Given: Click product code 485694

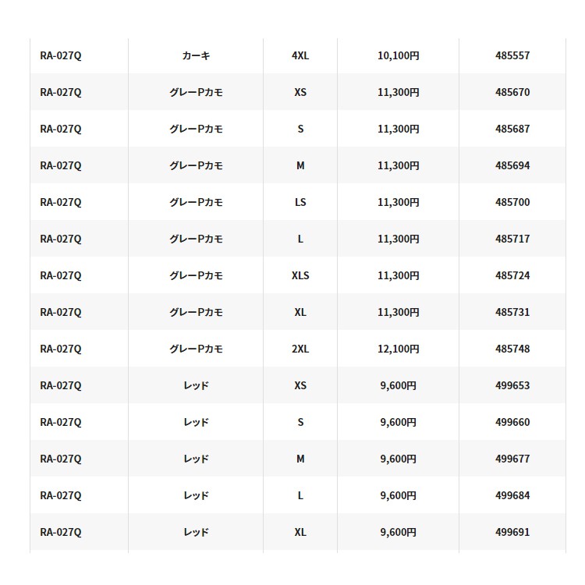Looking at the screenshot, I should click(x=512, y=165).
